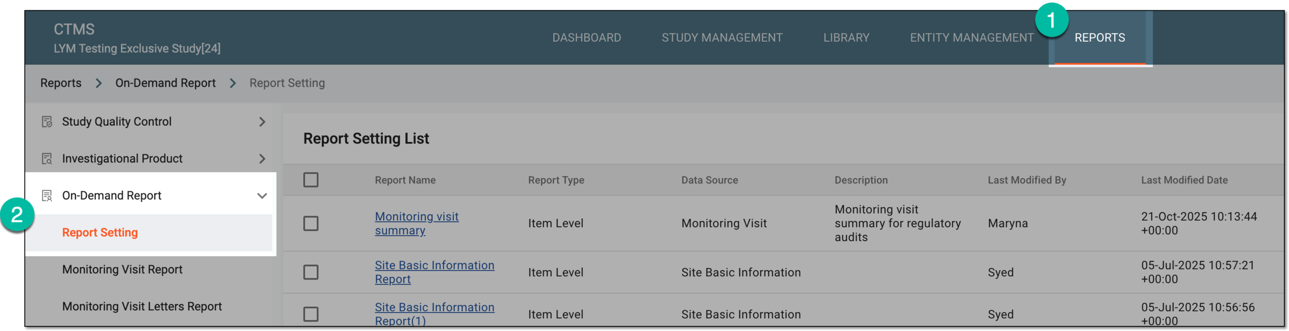Click the Investigational Product menu item
This screenshot has height=331, width=1289.
pos(122,159)
